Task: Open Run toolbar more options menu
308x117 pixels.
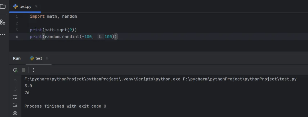Action: pyautogui.click(x=33, y=70)
